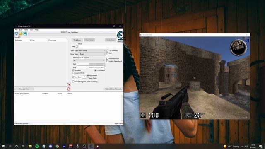This screenshot has height=149, width=265.
Task: Enable the Lua formula checkbox
Action: click(107, 50)
